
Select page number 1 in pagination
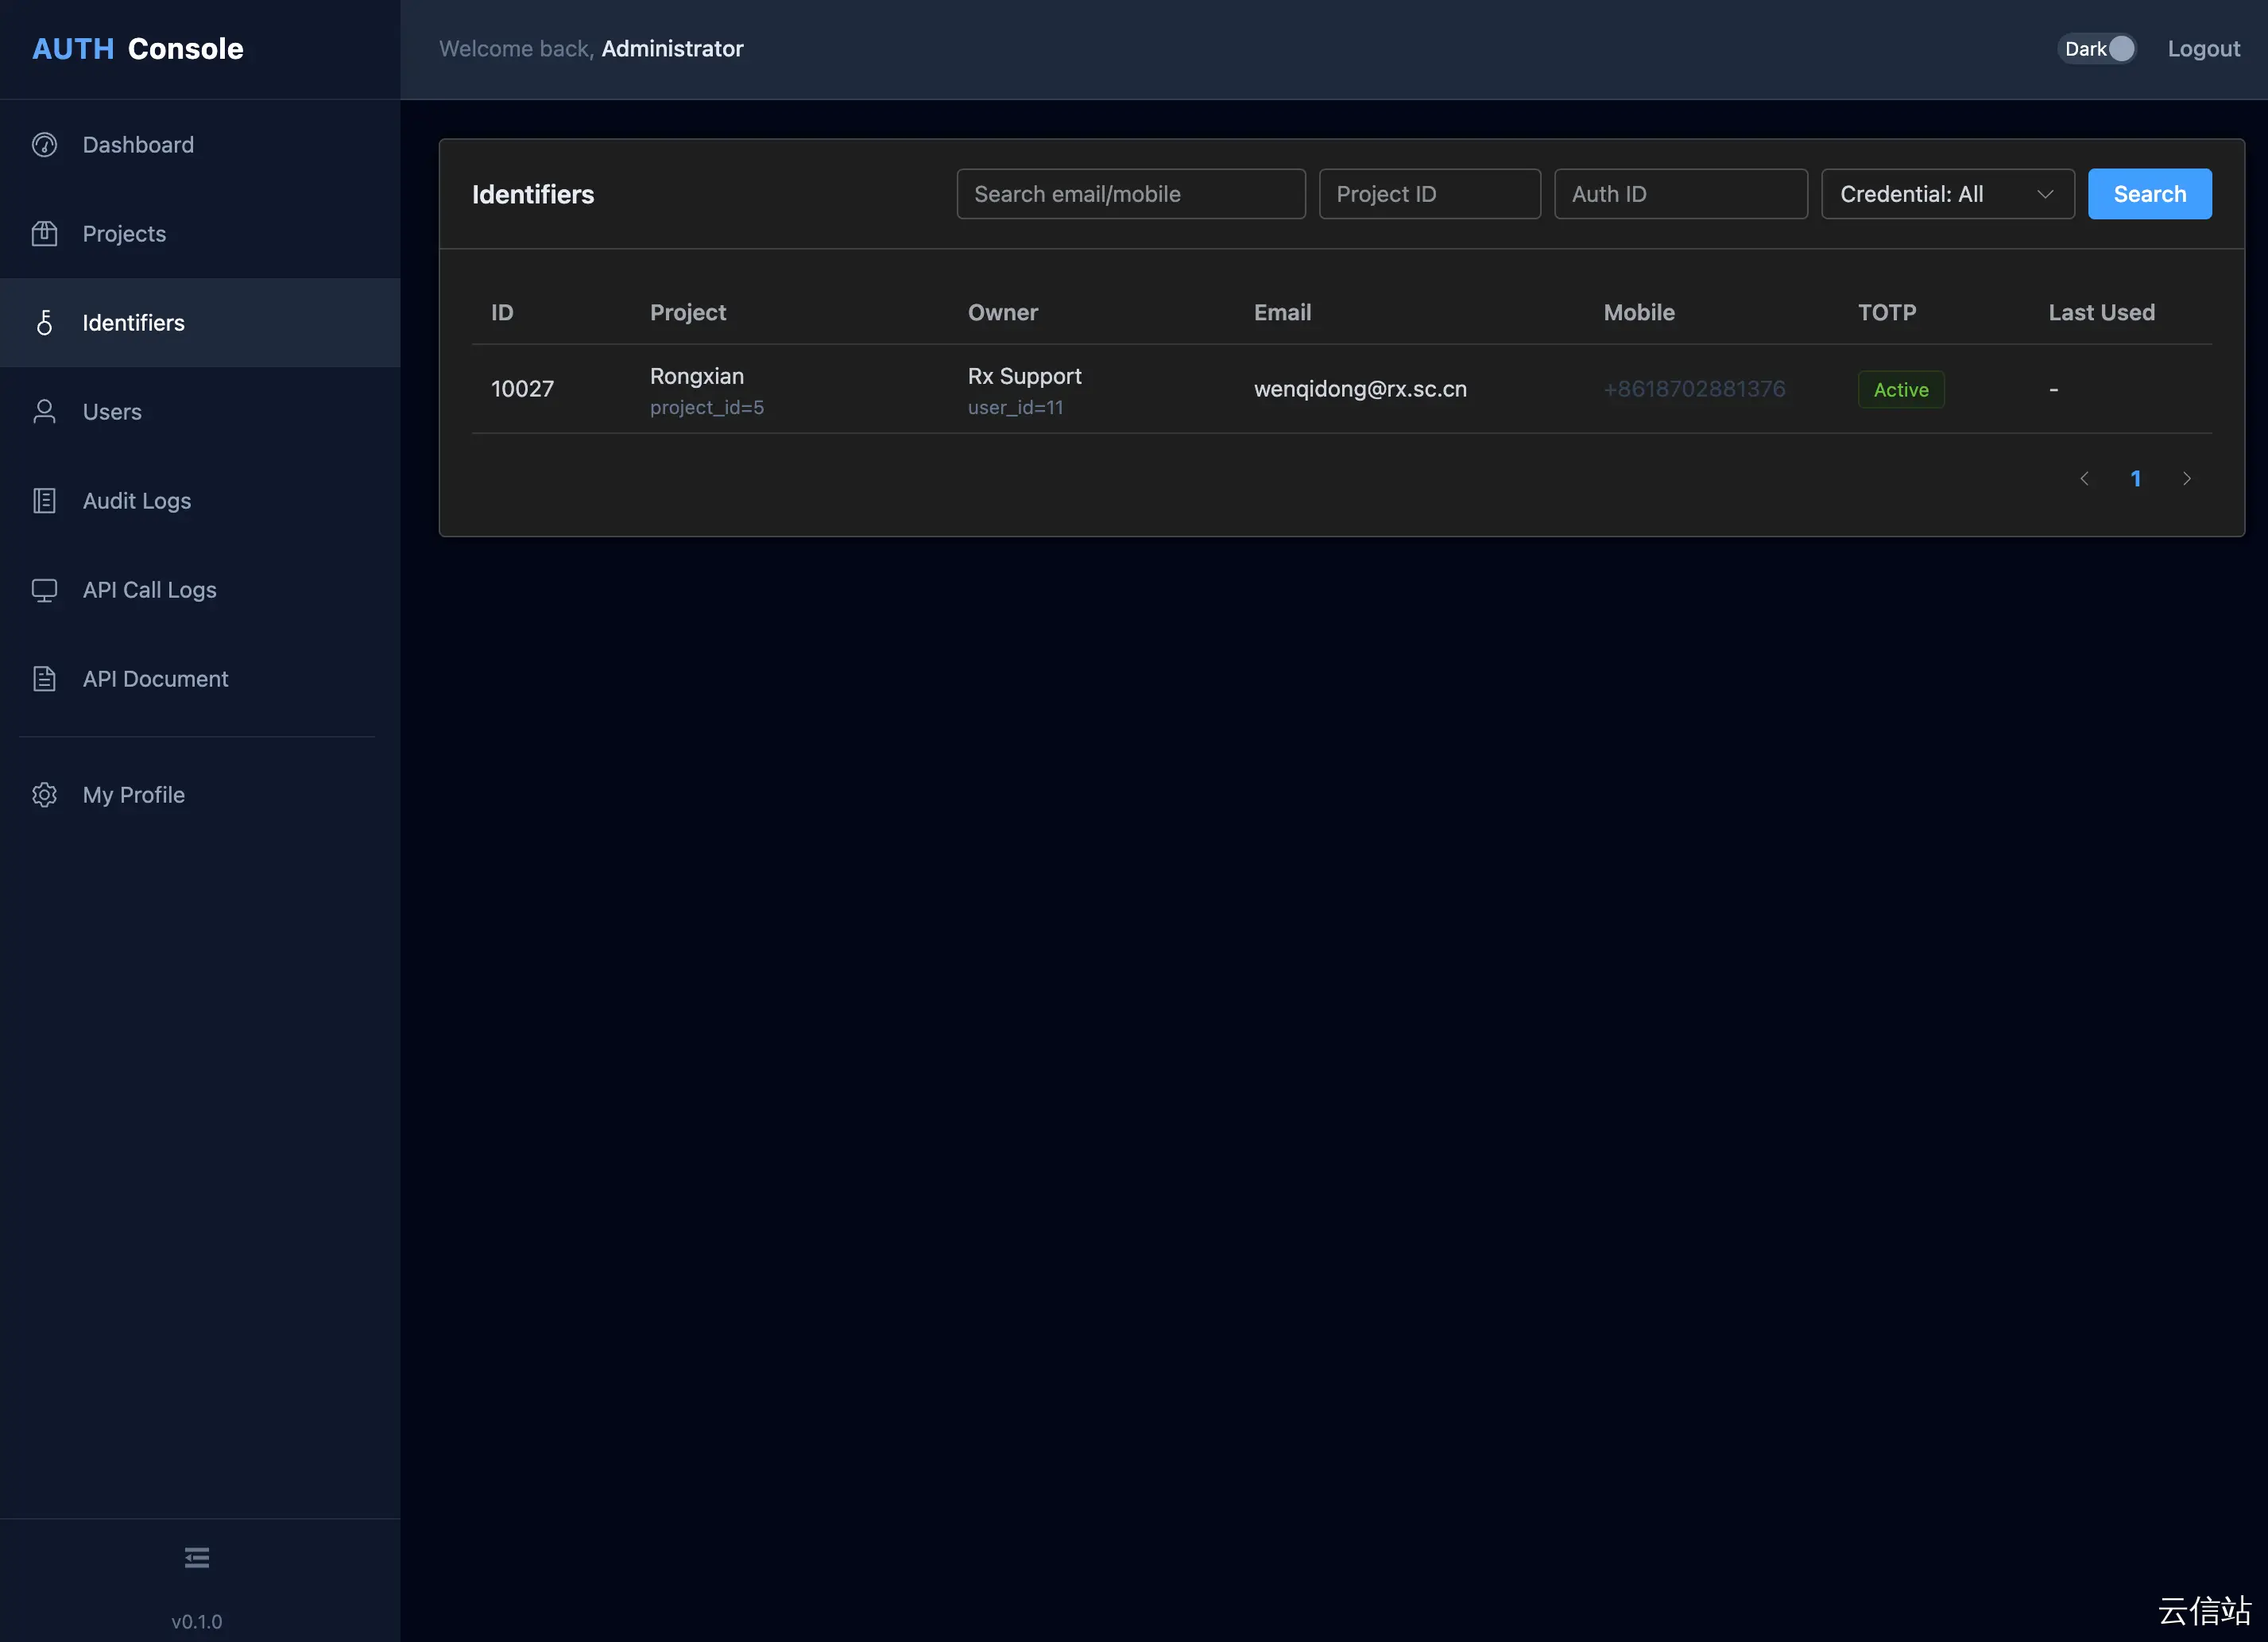pyautogui.click(x=2135, y=479)
